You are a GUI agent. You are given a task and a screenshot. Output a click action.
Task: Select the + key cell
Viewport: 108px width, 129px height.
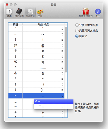tap(16, 112)
